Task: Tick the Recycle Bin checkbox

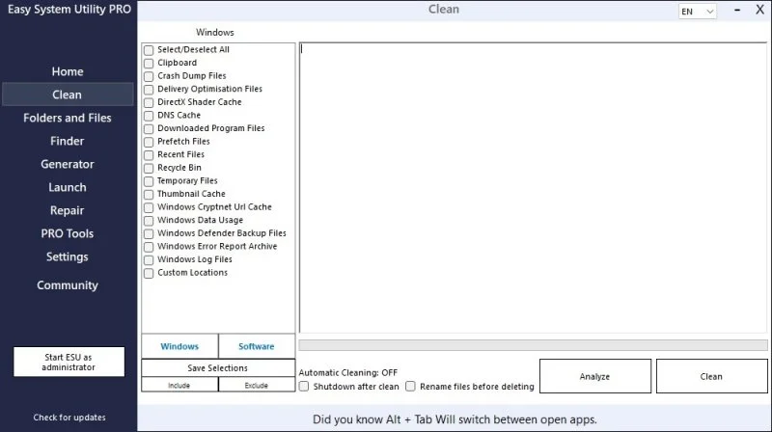Action: coord(149,169)
